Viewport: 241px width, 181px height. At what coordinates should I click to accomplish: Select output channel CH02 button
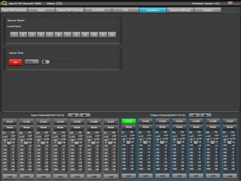tap(146, 121)
